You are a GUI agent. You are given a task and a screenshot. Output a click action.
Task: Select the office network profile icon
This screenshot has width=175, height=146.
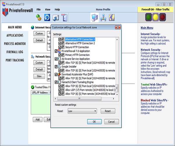point(103,18)
